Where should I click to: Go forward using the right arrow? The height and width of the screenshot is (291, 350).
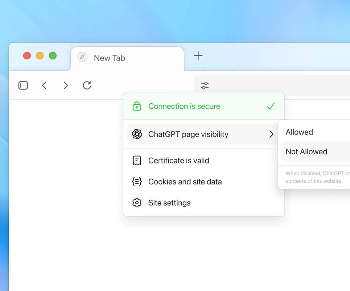(x=66, y=86)
